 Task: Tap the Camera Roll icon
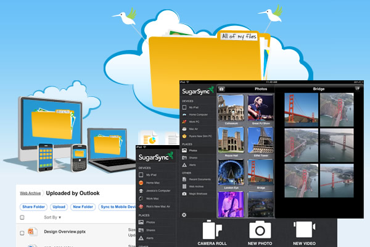coord(212,230)
